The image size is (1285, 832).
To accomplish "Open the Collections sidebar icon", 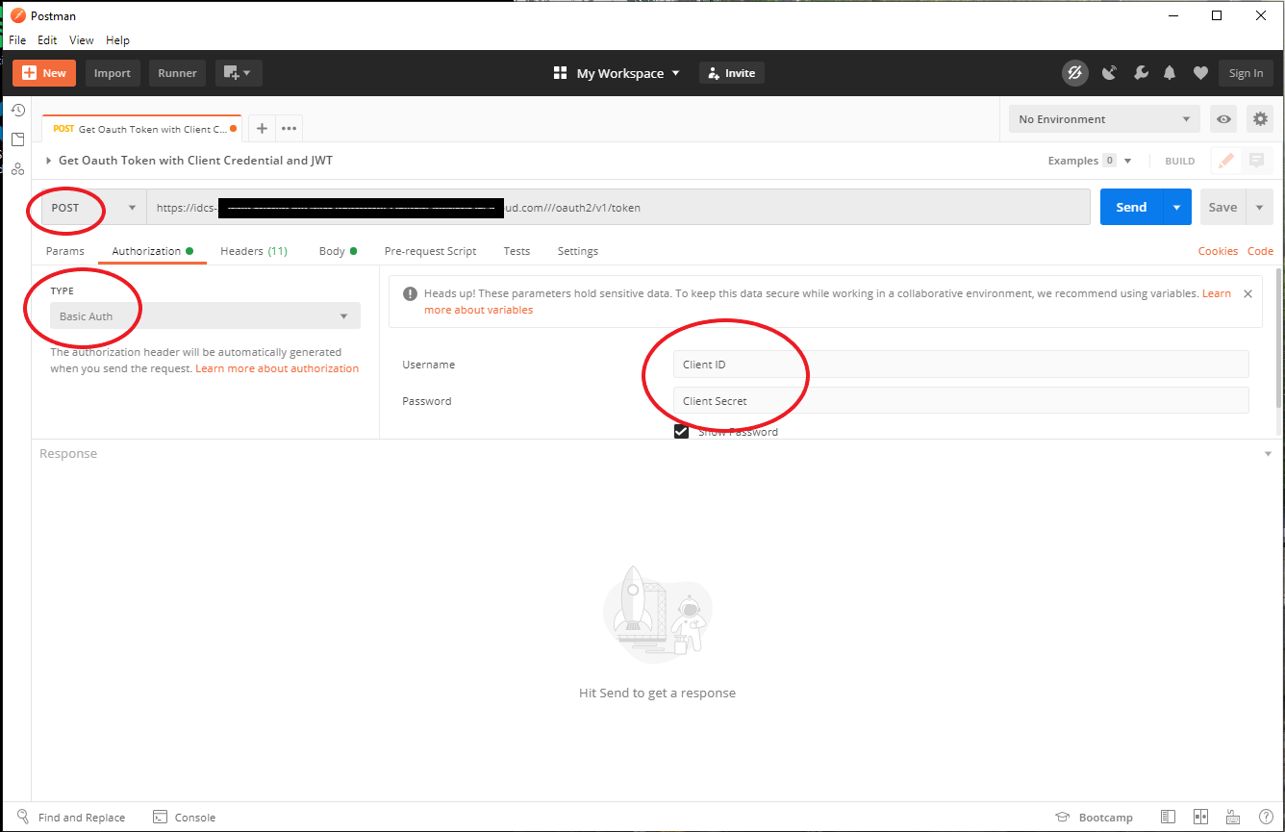I will coord(17,139).
